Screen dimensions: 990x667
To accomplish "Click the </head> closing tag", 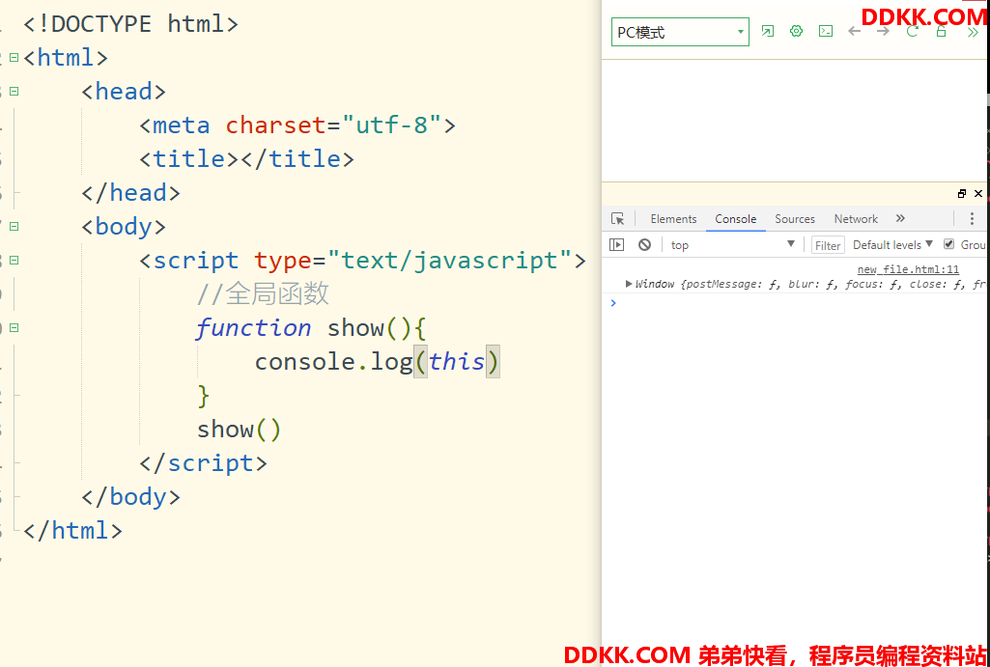I will [x=130, y=192].
